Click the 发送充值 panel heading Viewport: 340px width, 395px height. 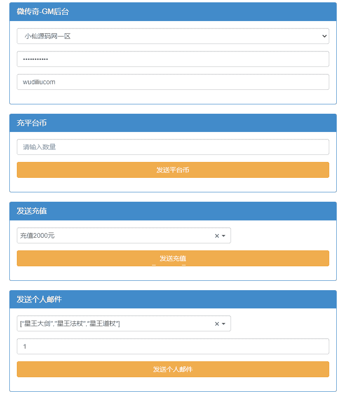pos(173,211)
